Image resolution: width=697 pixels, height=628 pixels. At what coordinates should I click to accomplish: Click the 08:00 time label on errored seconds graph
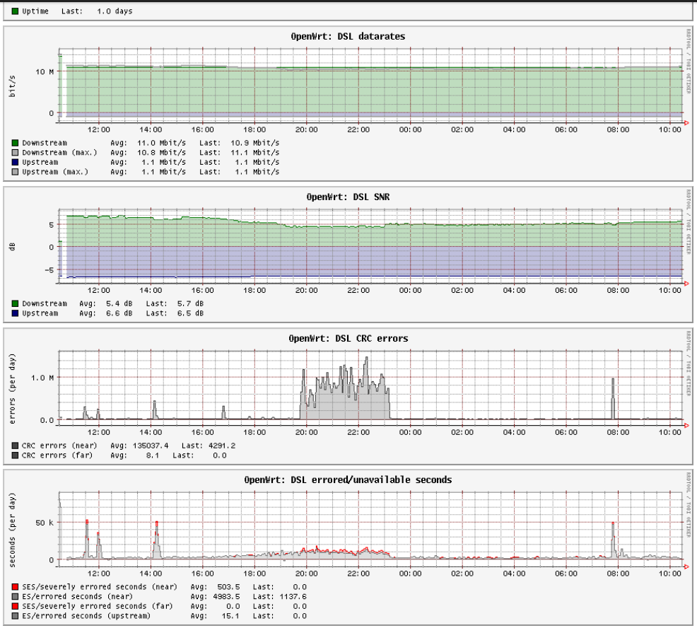coord(618,574)
